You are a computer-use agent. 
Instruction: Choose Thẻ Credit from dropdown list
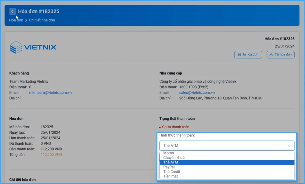pyautogui.click(x=172, y=171)
